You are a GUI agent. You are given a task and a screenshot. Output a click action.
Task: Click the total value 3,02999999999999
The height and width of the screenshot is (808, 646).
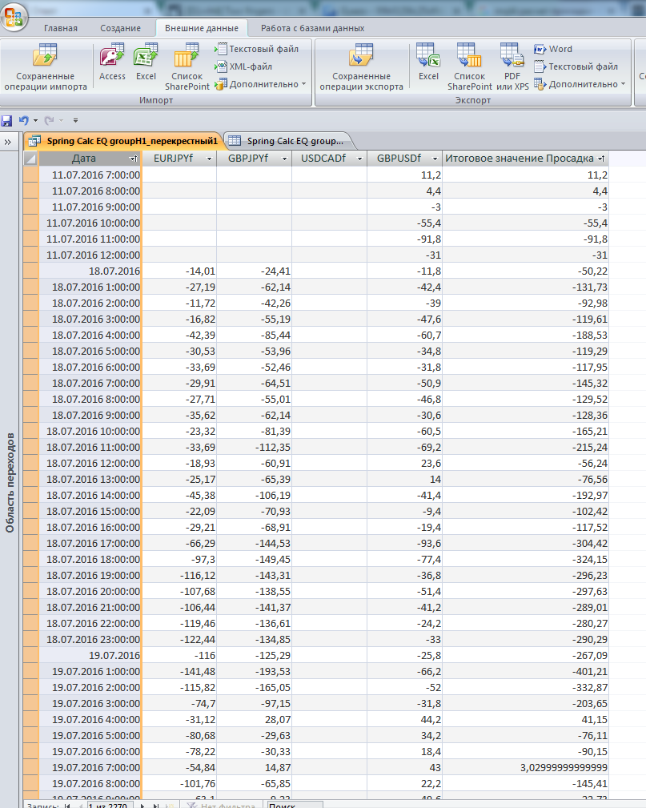click(x=525, y=767)
